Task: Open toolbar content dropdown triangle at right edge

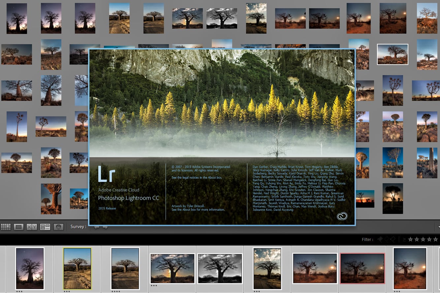Action: [x=438, y=227]
